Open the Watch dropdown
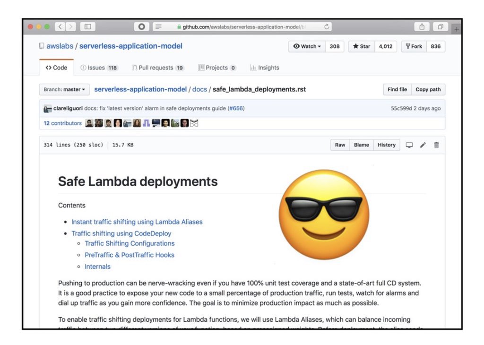484x345 pixels. coord(307,46)
